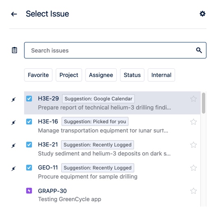This screenshot has width=208, height=207.
Task: Focus the Search issues input field
Action: [115, 50]
